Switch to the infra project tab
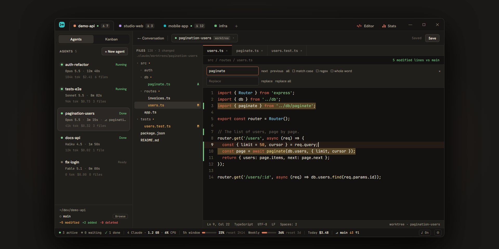 pyautogui.click(x=221, y=26)
